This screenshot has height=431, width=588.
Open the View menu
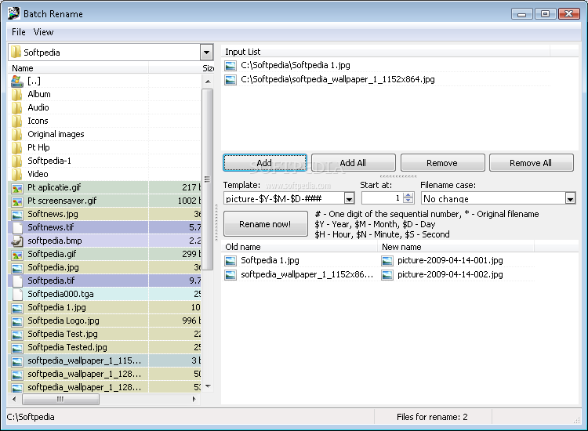pyautogui.click(x=43, y=32)
